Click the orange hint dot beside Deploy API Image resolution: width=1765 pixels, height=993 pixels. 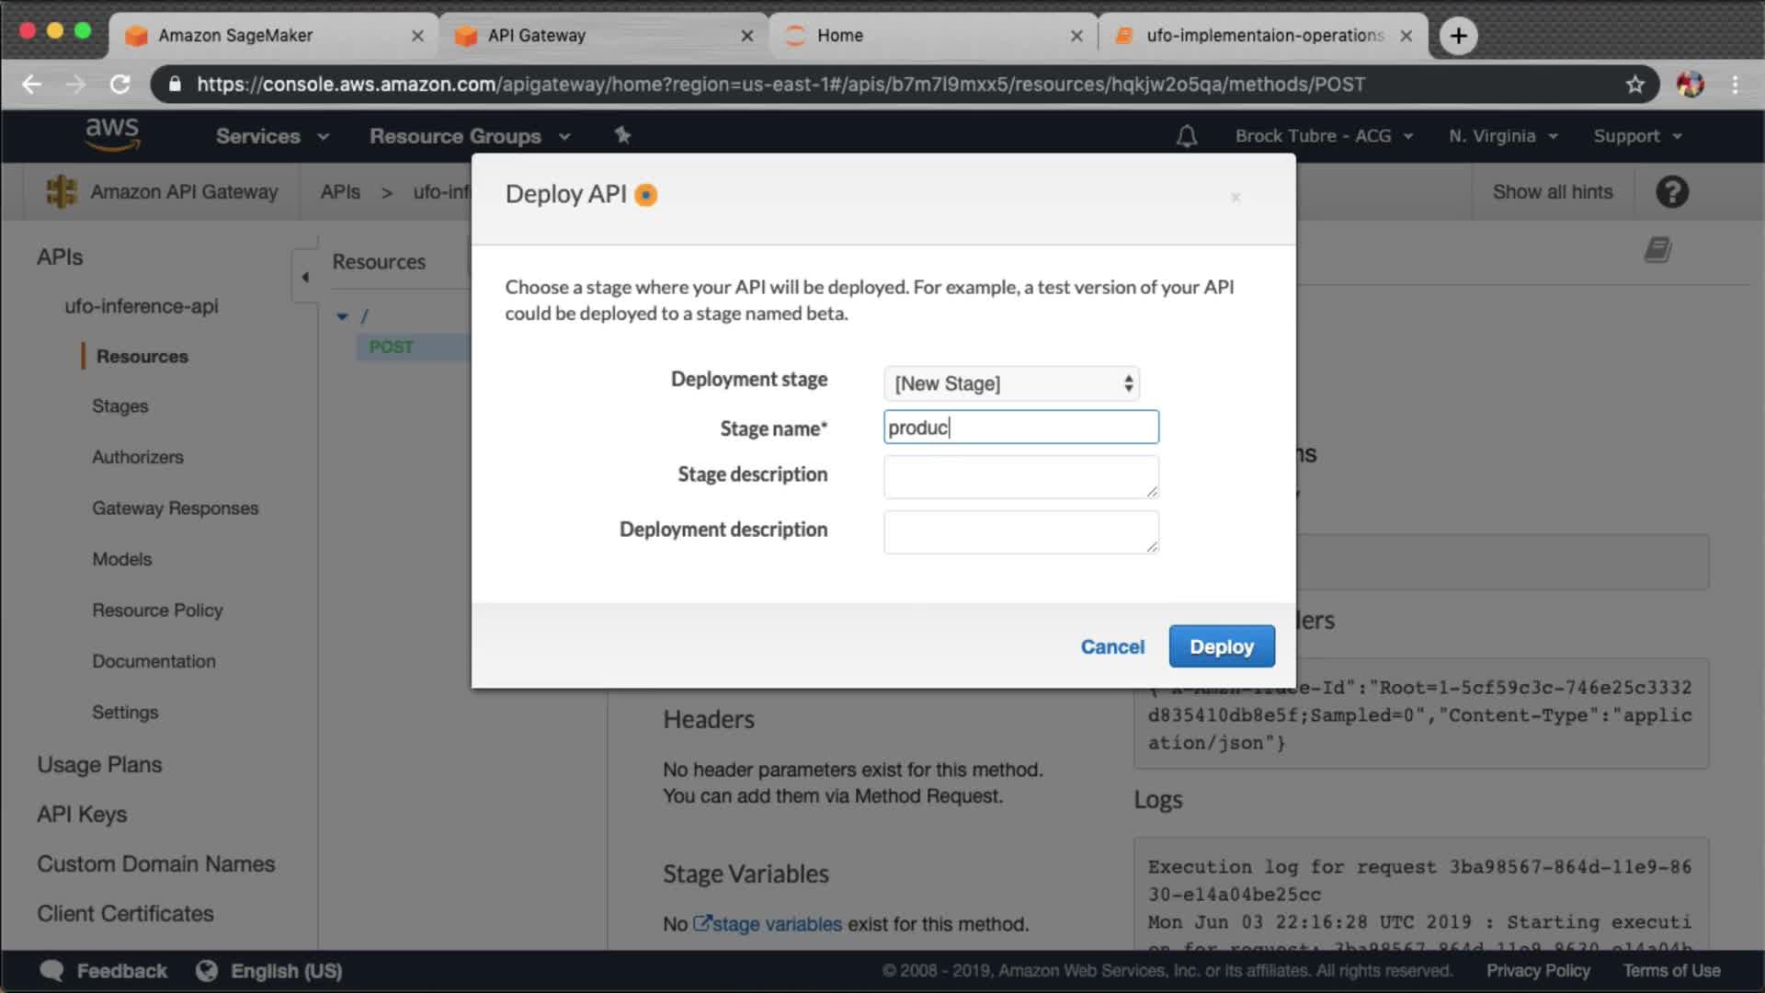click(x=646, y=195)
